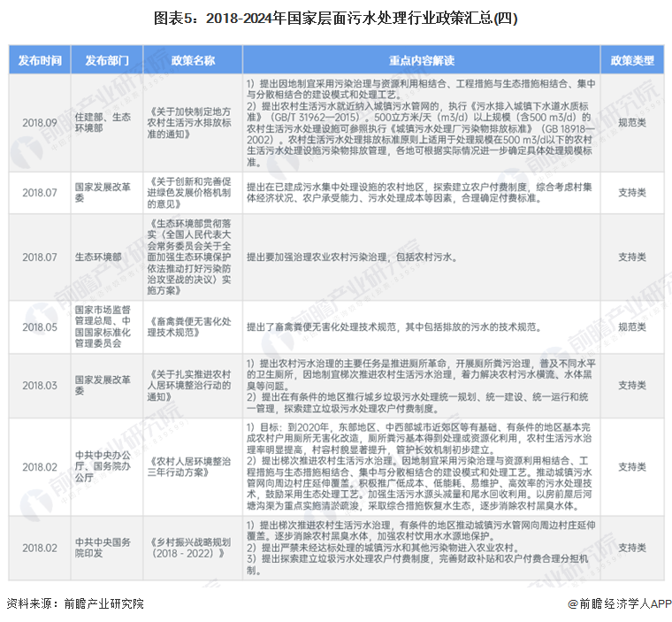Click the credit "@前瞻经济学人APP"
The height and width of the screenshot is (622, 672).
click(620, 603)
